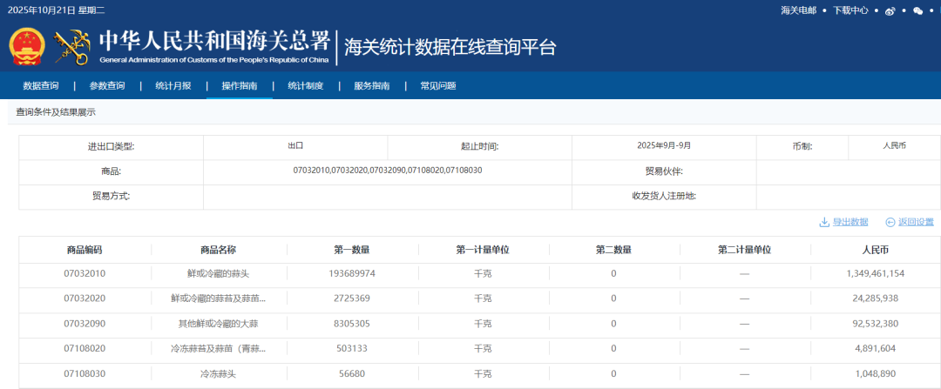Image resolution: width=941 pixels, height=389 pixels.
Task: Go to 参数查询 in navigation bar
Action: pos(107,85)
